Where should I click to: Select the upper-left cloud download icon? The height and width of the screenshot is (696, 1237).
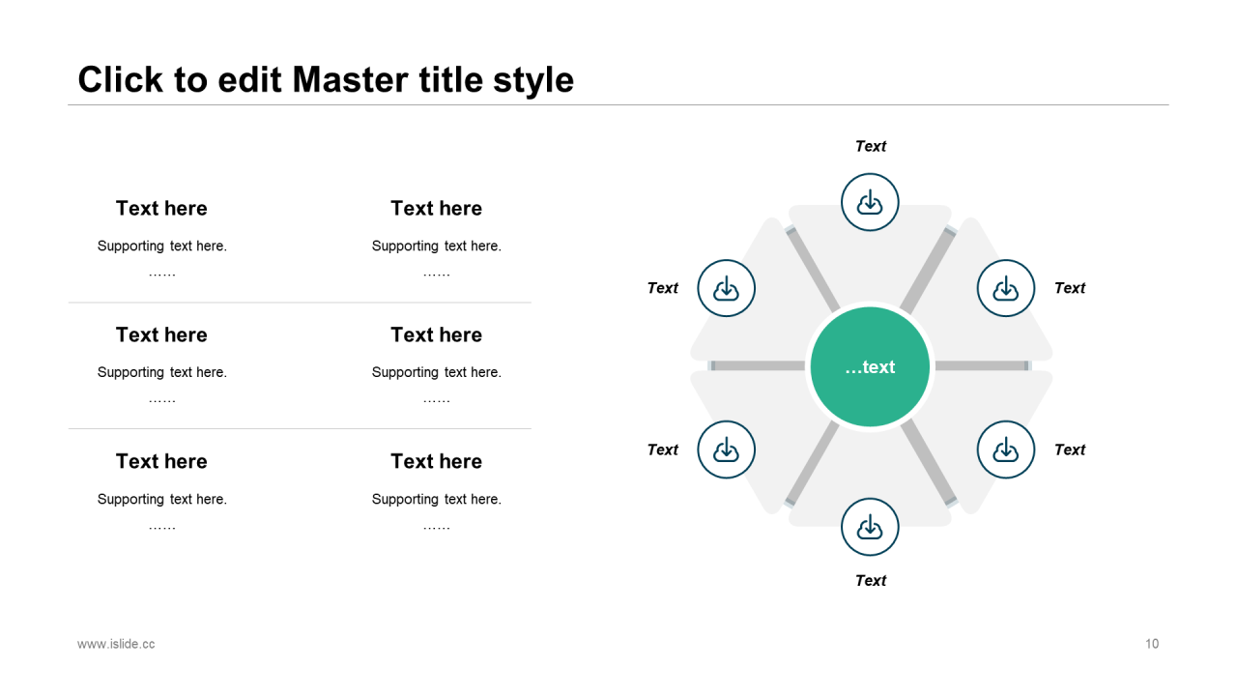pos(726,288)
